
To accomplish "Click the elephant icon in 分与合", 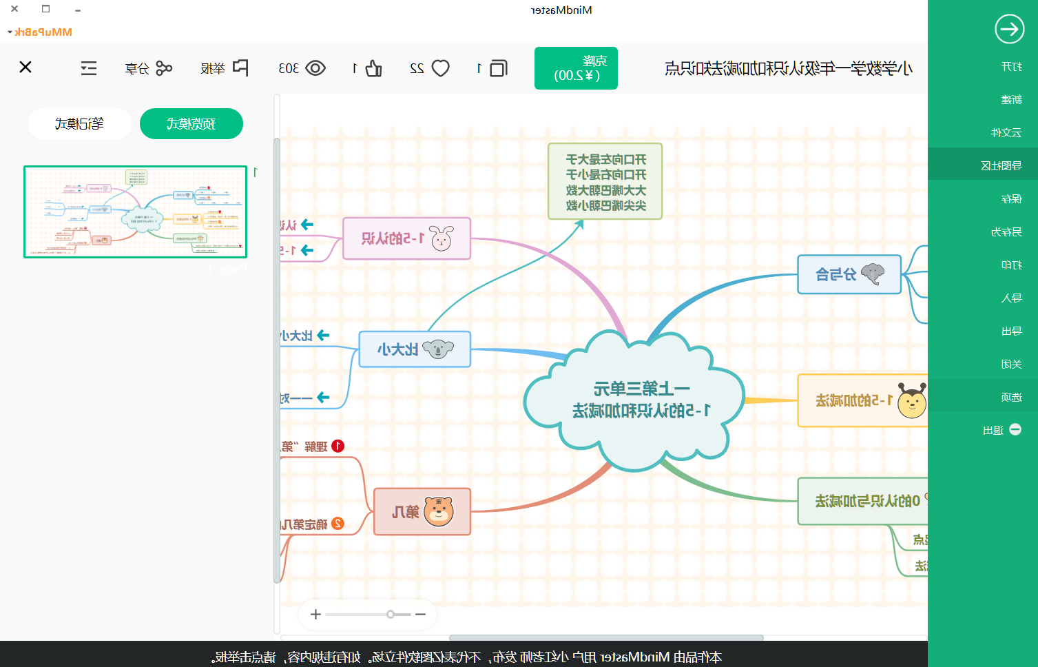I will tap(873, 274).
